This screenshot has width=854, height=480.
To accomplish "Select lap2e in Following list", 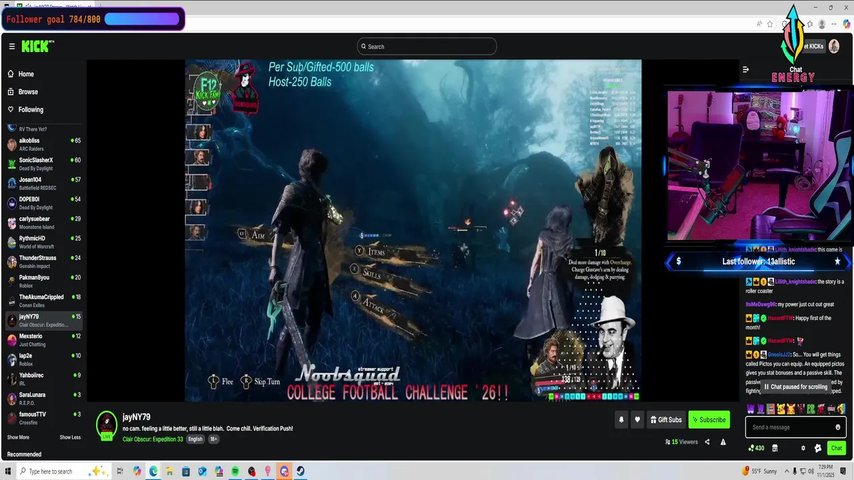I will click(43, 359).
